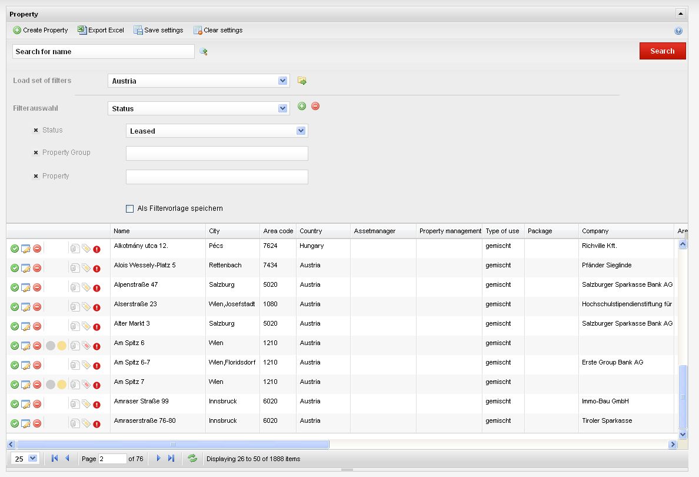Add a filter with the green plus icon
Viewport: 699px width, 477px height.
(302, 106)
